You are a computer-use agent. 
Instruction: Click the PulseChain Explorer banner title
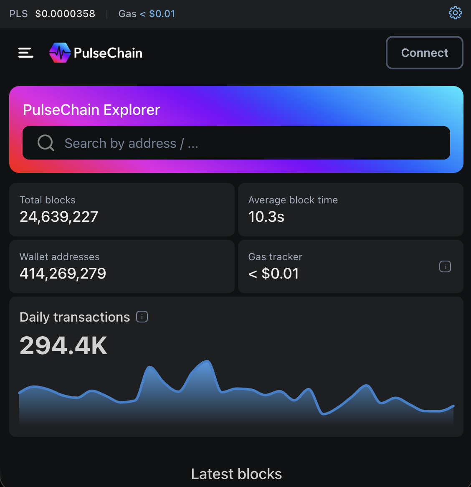pos(91,110)
